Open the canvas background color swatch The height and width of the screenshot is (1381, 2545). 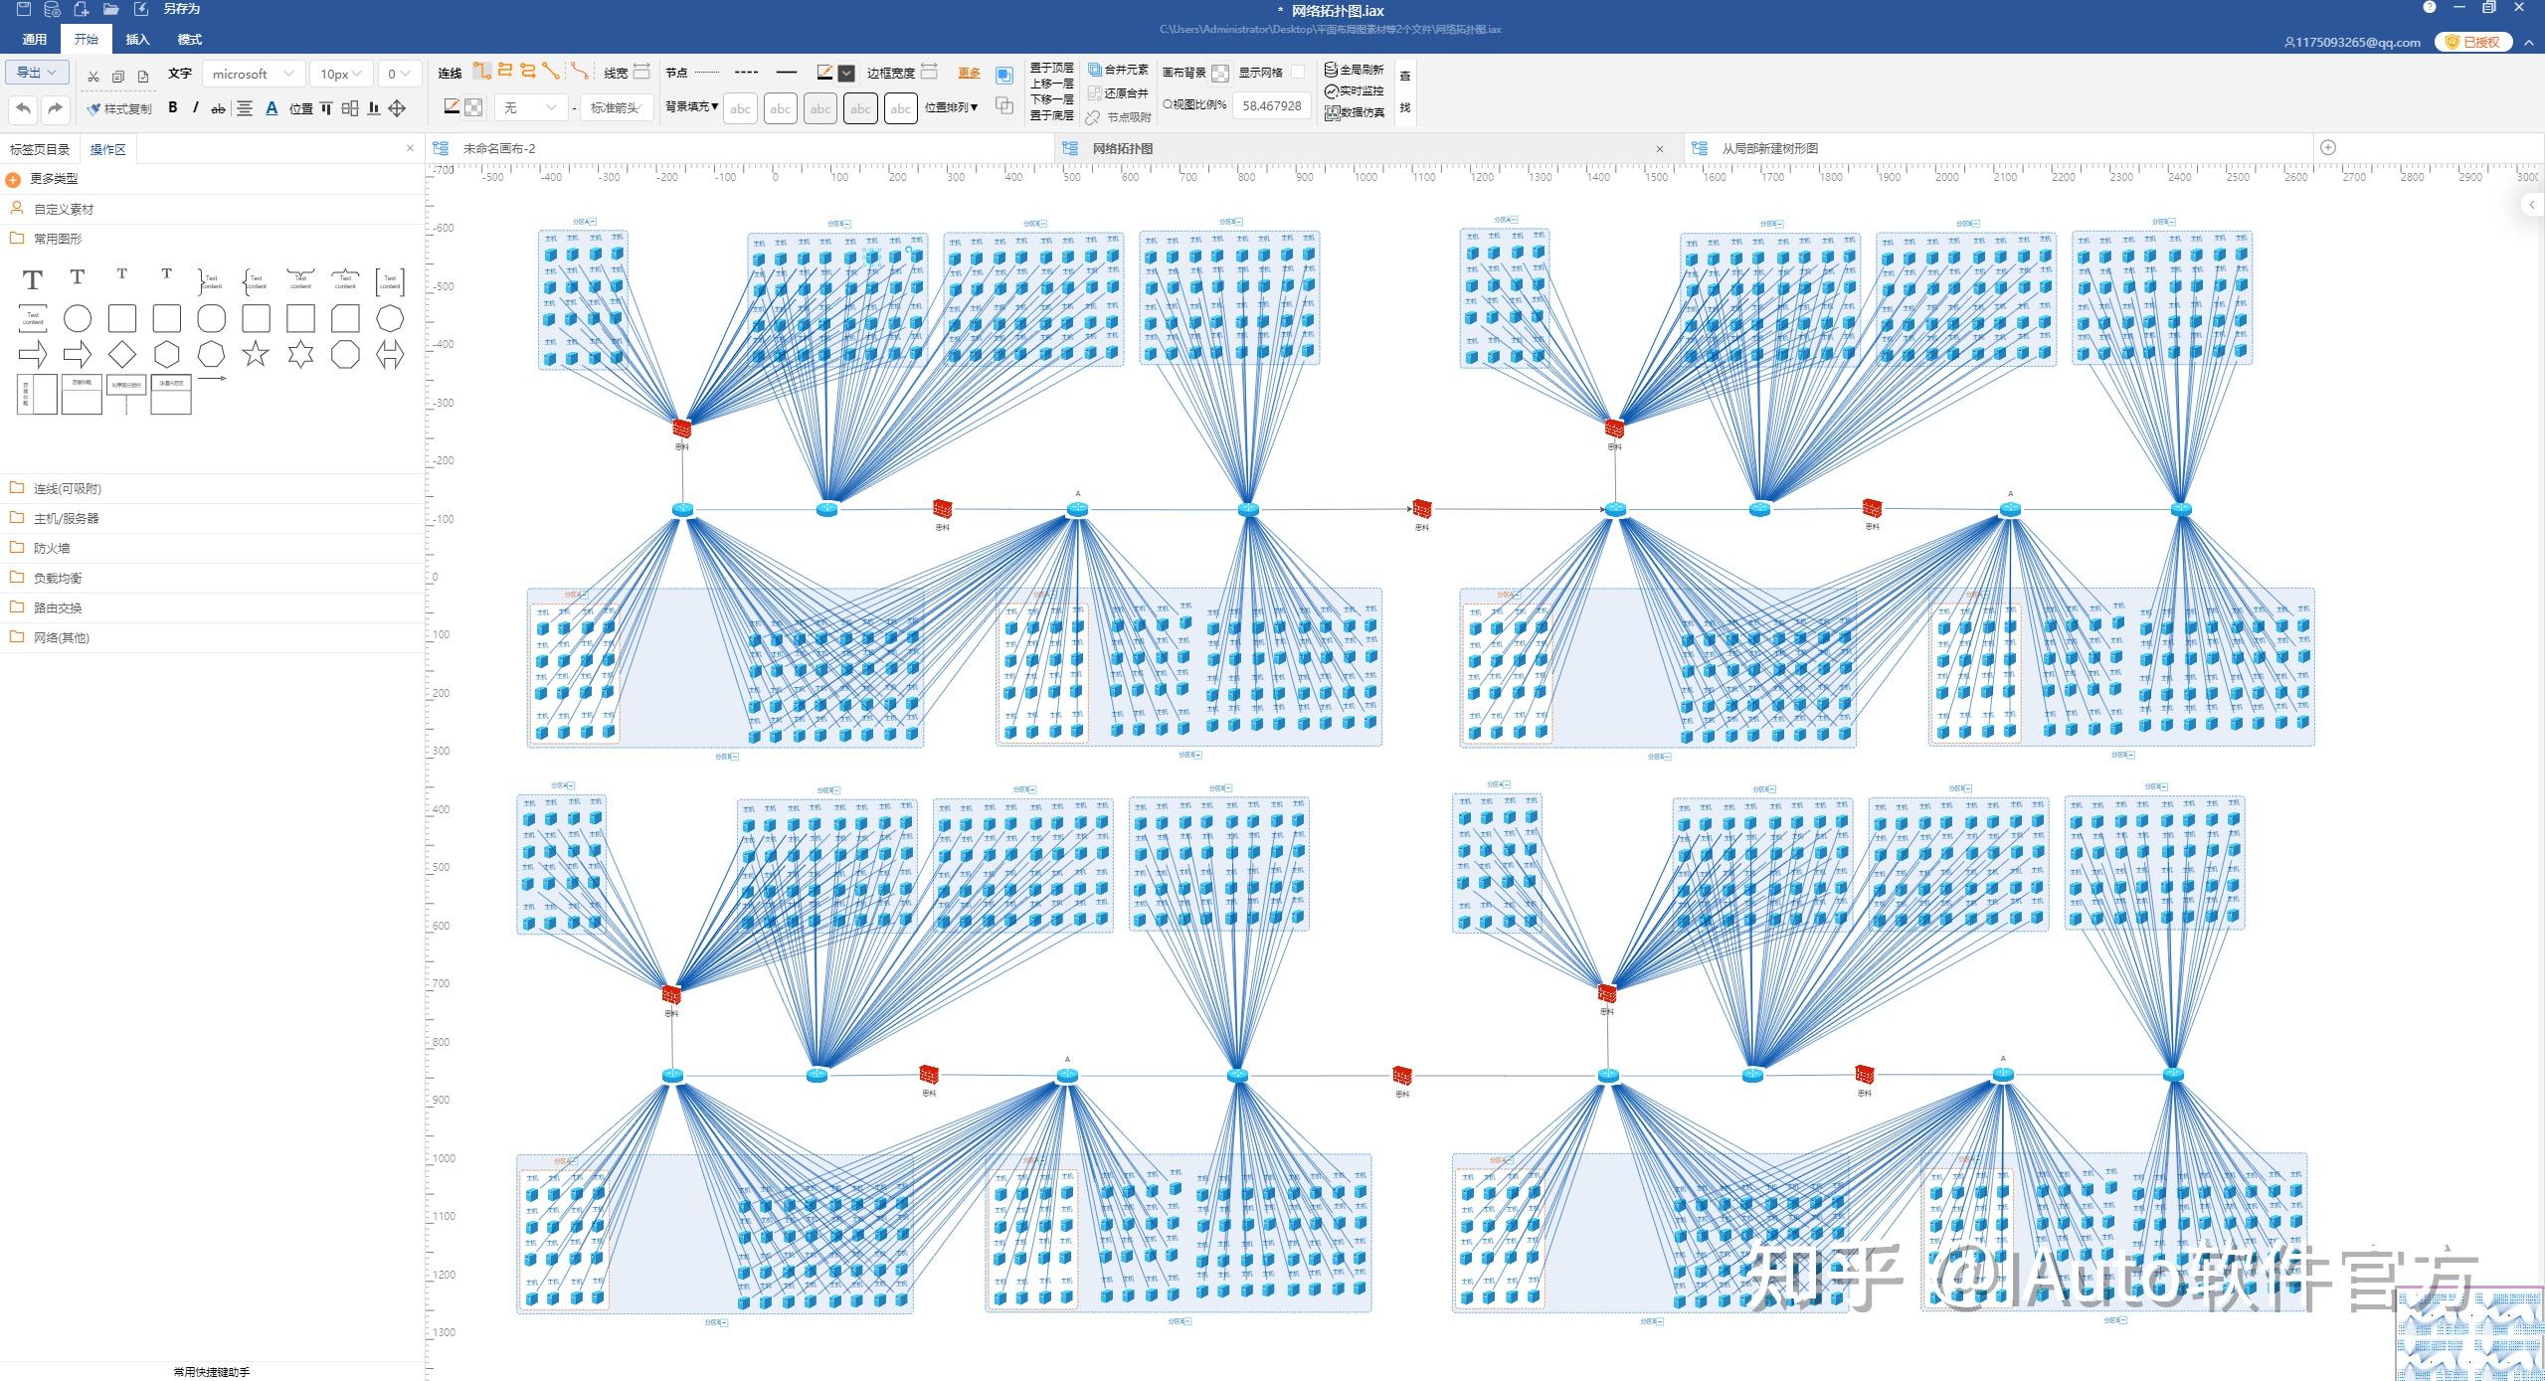pos(1220,73)
